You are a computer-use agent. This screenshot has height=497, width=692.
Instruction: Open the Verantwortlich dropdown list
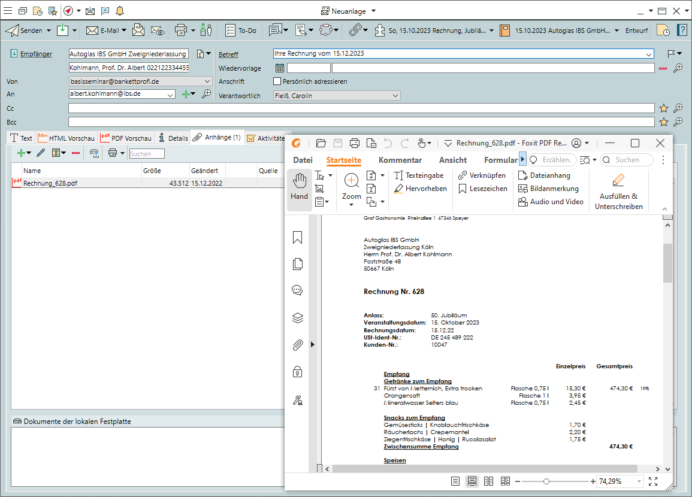tap(395, 96)
